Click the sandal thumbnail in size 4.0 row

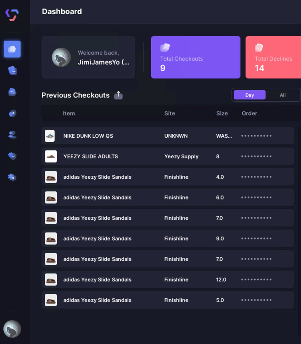(51, 177)
